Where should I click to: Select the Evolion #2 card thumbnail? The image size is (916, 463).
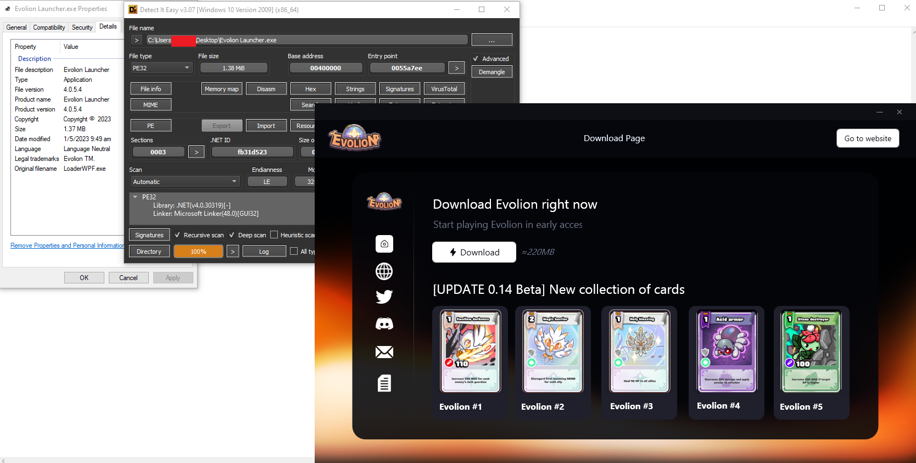[x=553, y=351]
